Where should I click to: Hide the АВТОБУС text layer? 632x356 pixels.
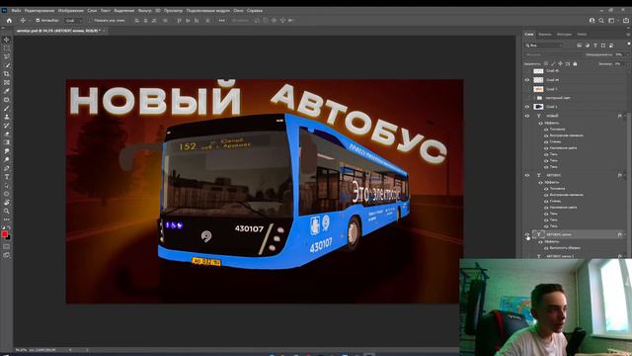tap(526, 175)
